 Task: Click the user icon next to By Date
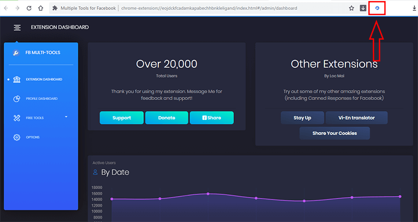click(x=95, y=172)
